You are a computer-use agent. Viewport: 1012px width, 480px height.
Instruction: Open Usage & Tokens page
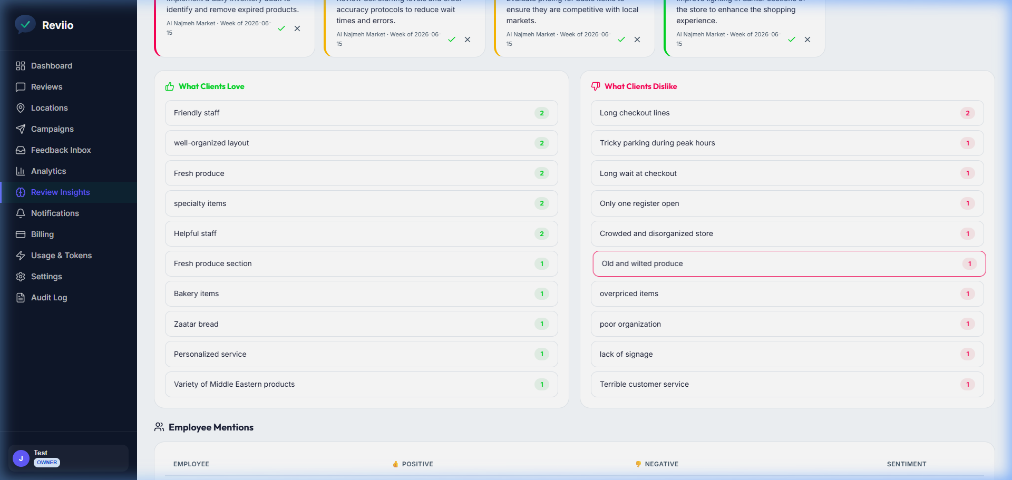point(69,256)
